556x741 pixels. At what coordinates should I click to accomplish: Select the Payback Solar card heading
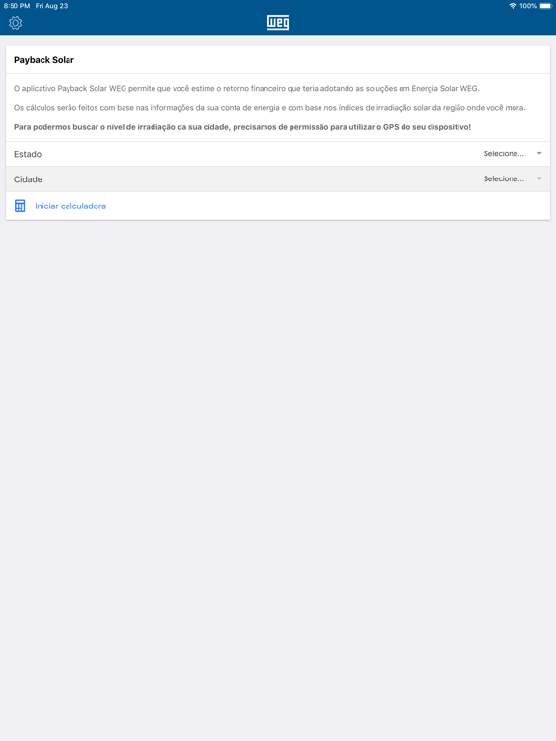click(x=44, y=60)
